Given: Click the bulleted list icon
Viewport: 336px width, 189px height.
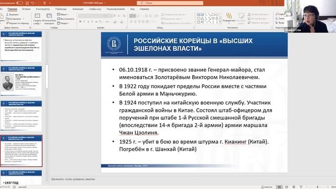Looking at the screenshot, I should [x=132, y=16].
